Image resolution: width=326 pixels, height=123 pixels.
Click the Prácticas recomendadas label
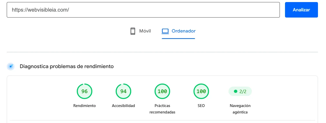click(x=162, y=109)
